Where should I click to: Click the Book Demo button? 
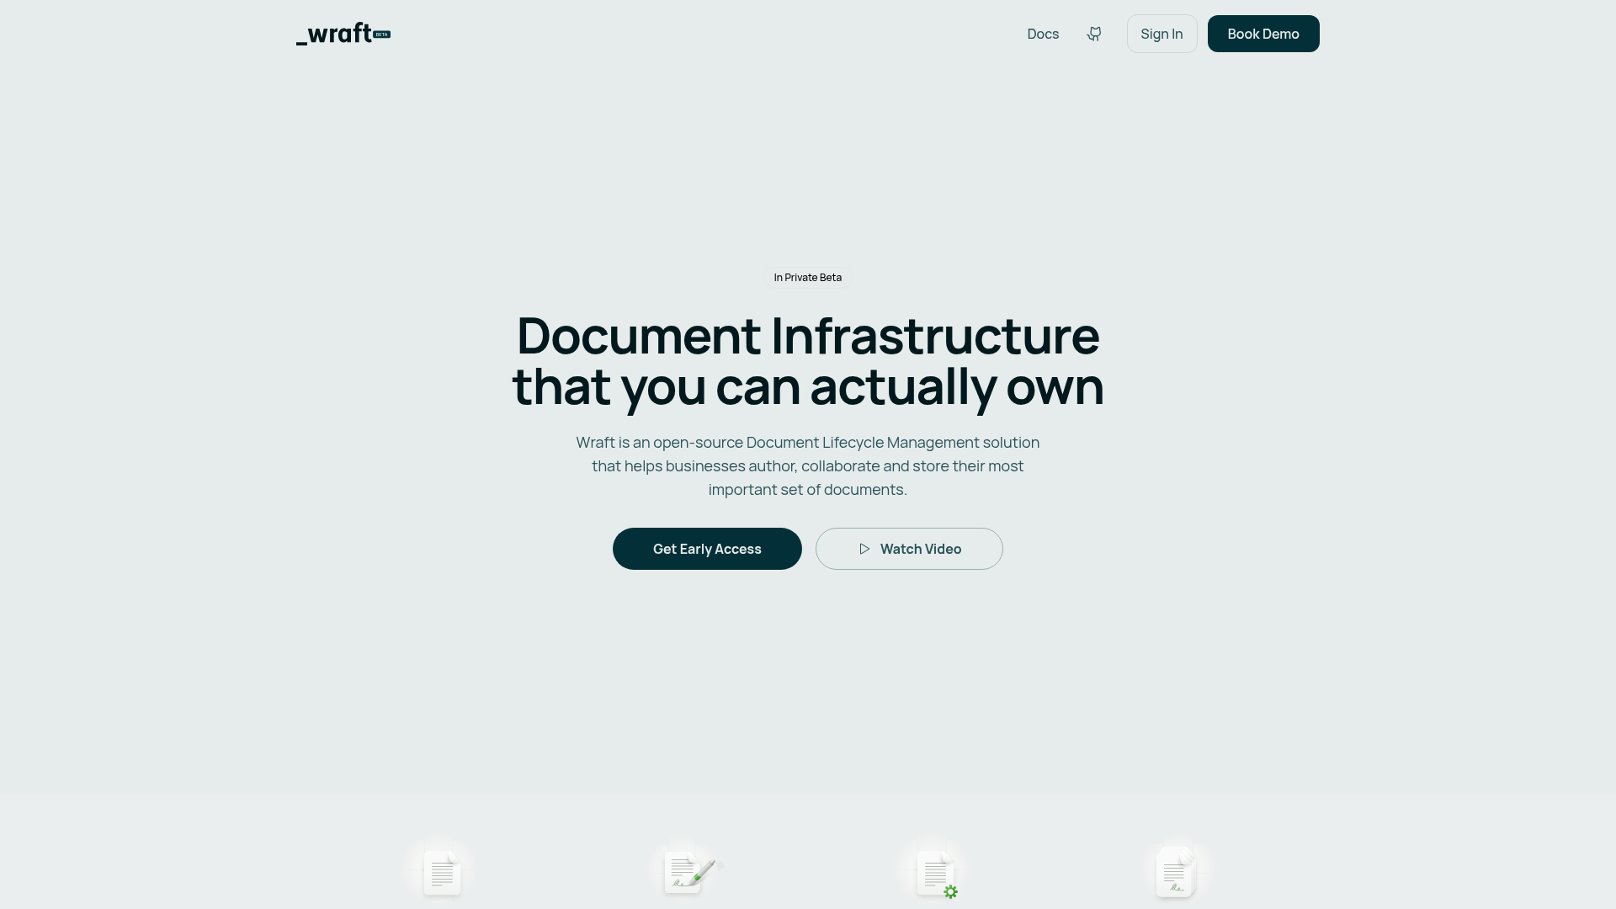[x=1263, y=34]
